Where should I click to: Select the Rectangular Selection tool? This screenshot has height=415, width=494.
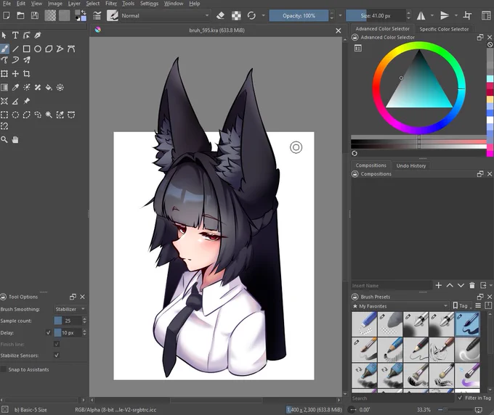(4, 115)
